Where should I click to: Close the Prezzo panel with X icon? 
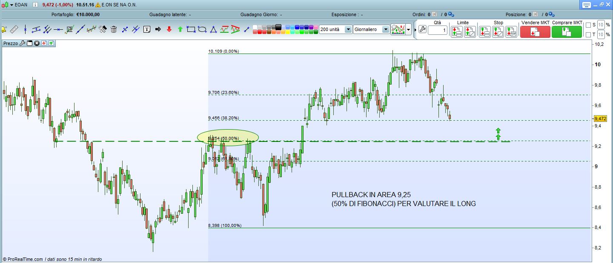tap(37, 43)
